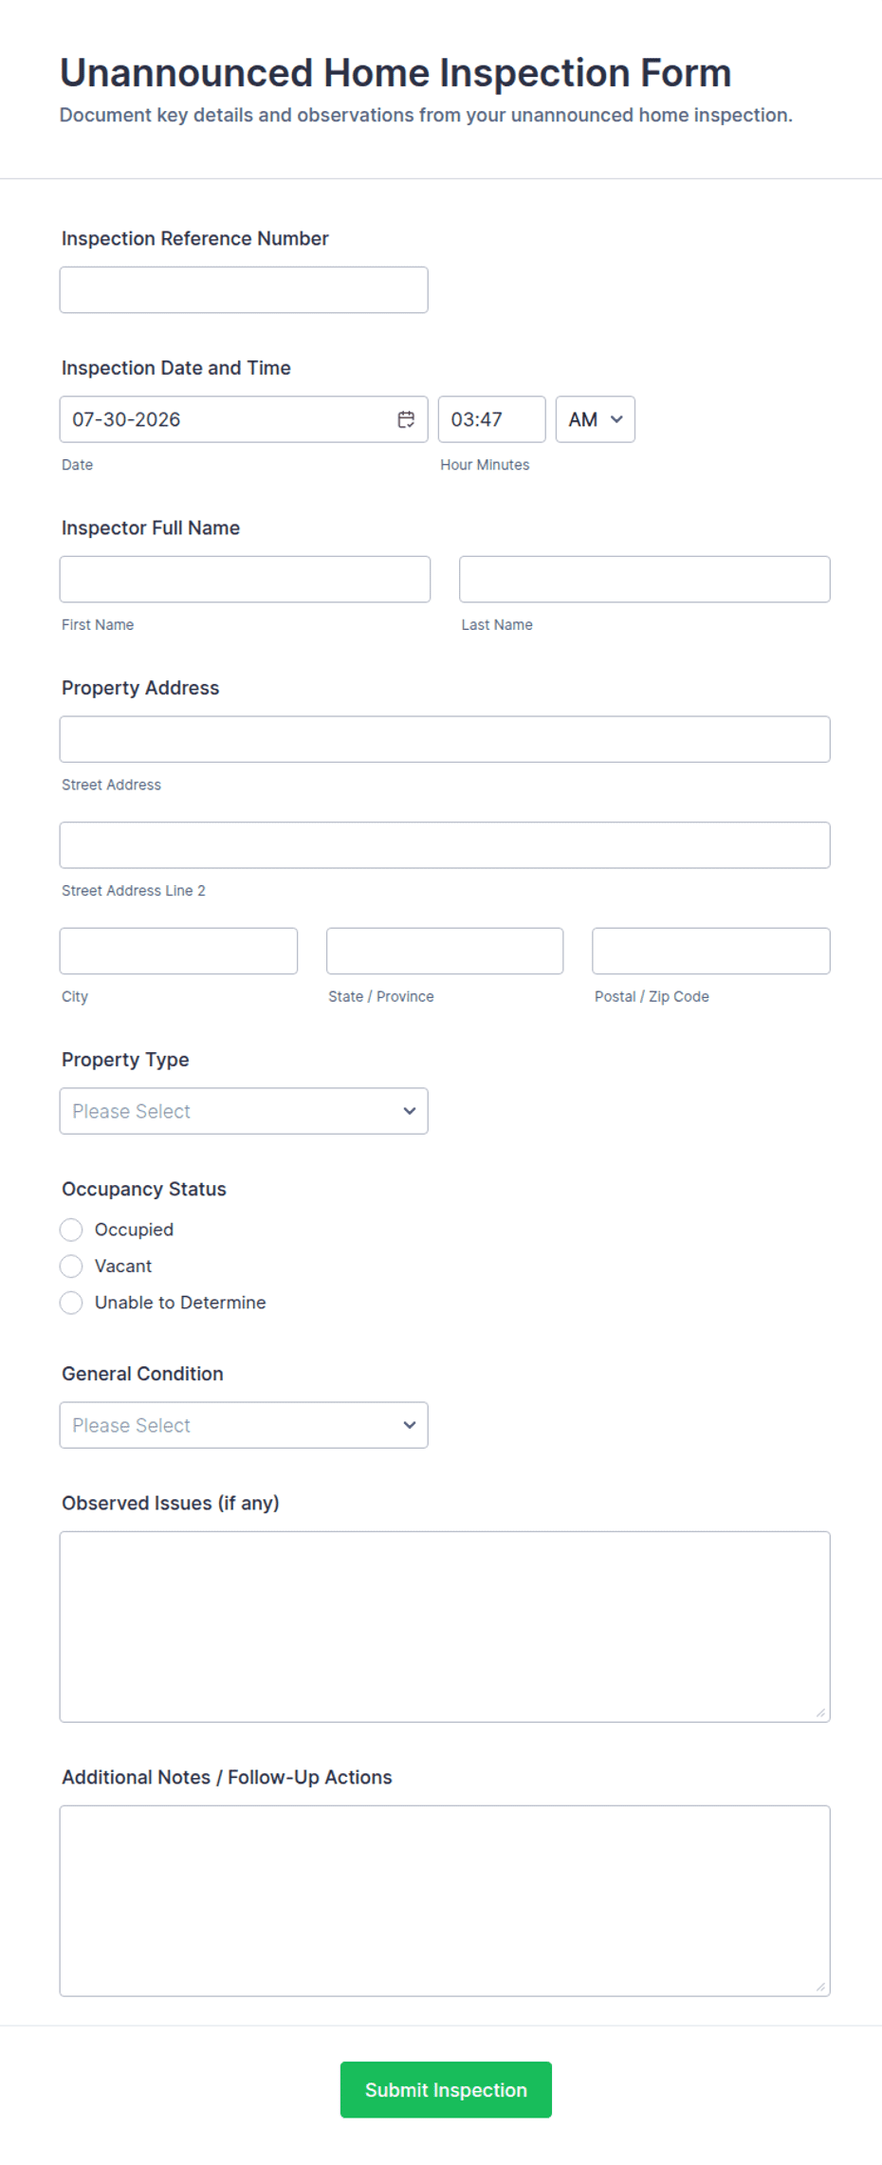Image resolution: width=882 pixels, height=2165 pixels.
Task: Click the Submit Inspection button
Action: point(446,2090)
